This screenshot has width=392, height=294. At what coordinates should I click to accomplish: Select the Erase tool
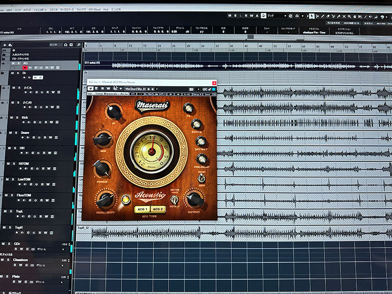(328, 17)
